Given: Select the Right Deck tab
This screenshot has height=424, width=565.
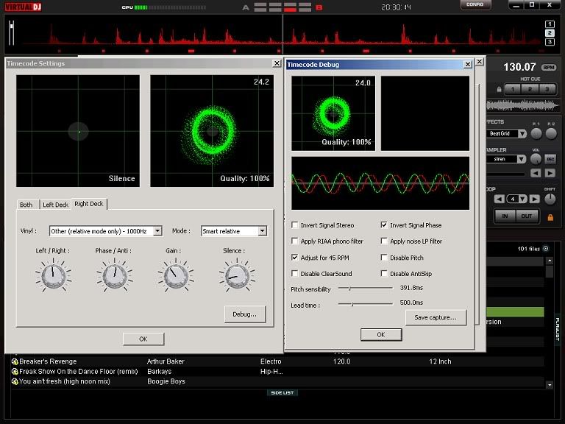Looking at the screenshot, I should click(89, 204).
